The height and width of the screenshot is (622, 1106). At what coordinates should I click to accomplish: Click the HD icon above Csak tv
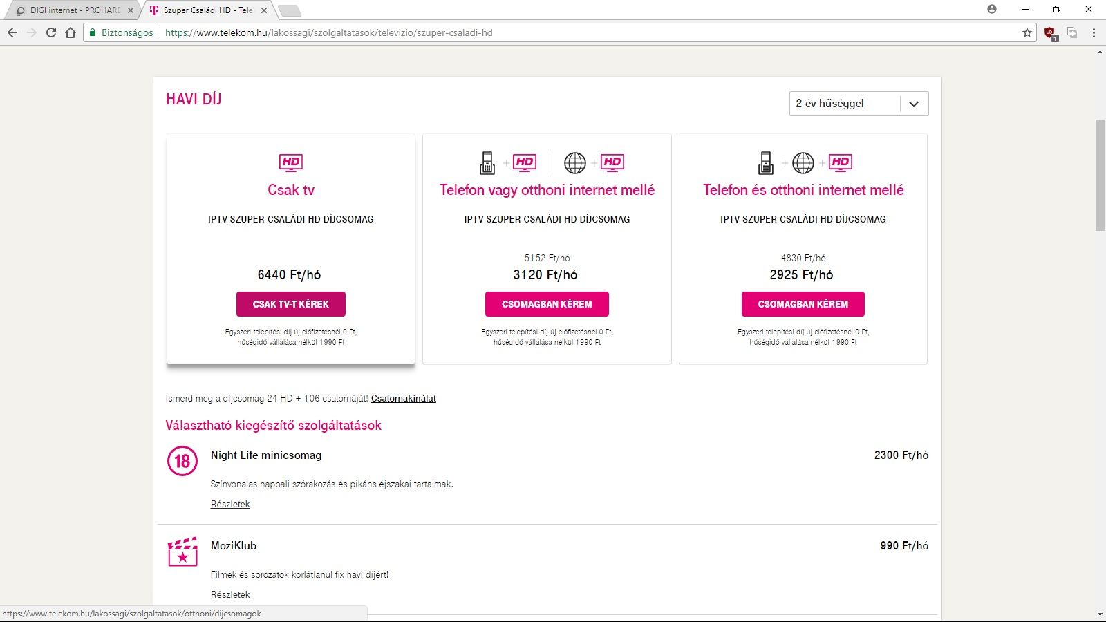tap(291, 162)
